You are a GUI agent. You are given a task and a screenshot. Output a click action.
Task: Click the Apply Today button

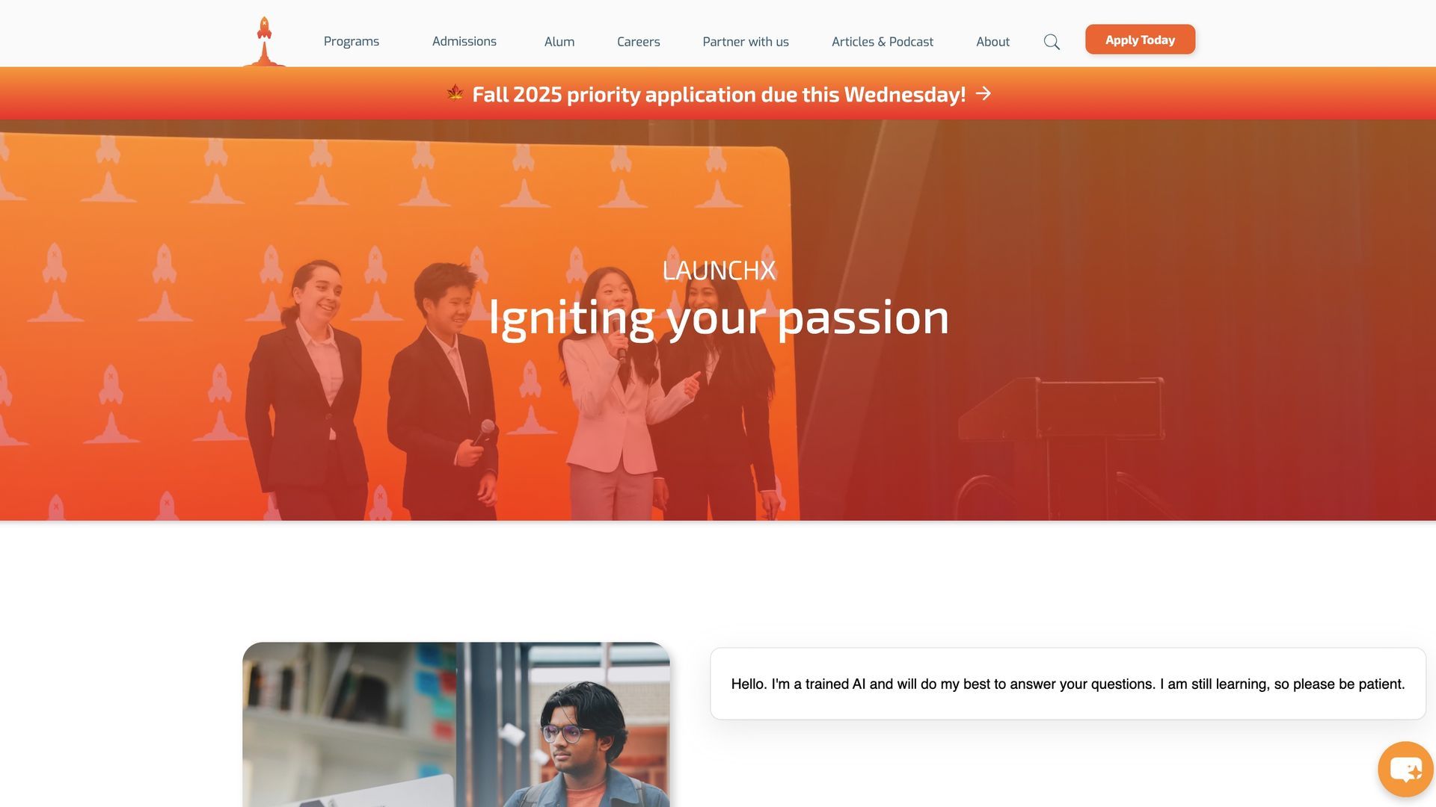(1140, 40)
